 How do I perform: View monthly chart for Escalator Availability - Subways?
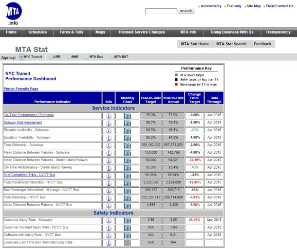tap(127, 138)
